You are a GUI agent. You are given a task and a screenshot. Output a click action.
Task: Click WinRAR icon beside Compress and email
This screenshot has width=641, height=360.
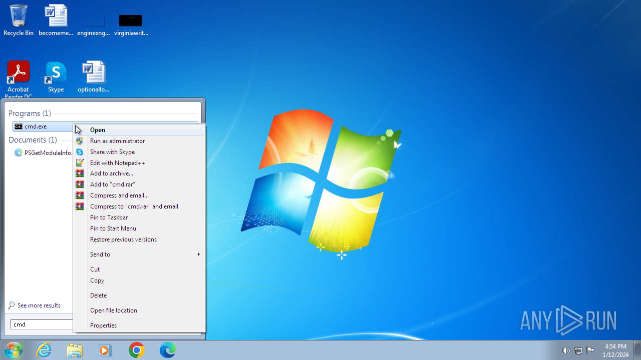tap(80, 195)
